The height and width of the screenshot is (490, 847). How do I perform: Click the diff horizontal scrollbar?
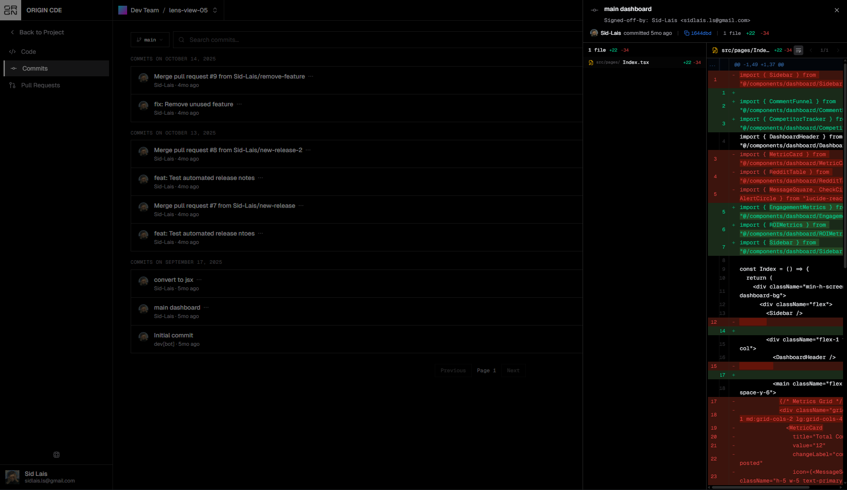point(759,487)
